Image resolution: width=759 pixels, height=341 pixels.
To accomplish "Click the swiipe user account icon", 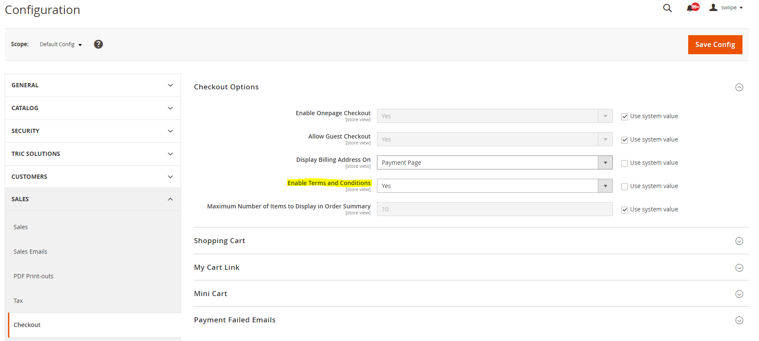I will (x=714, y=8).
